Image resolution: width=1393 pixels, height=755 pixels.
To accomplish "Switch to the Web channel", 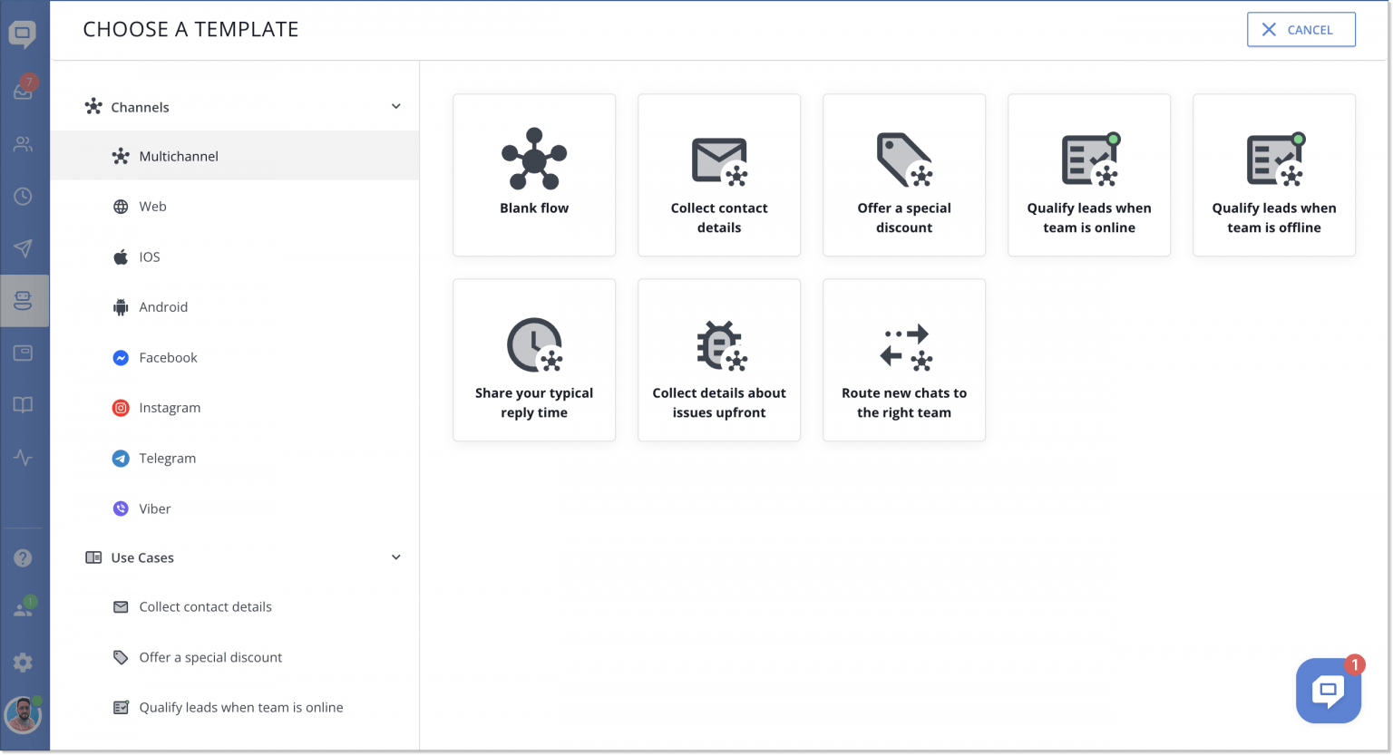I will pos(151,206).
